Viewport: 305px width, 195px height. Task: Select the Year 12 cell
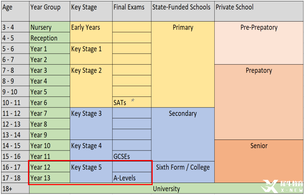click(x=41, y=167)
